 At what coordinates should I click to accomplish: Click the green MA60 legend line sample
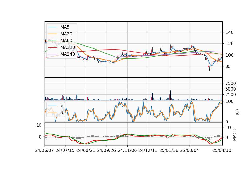coord(52,41)
